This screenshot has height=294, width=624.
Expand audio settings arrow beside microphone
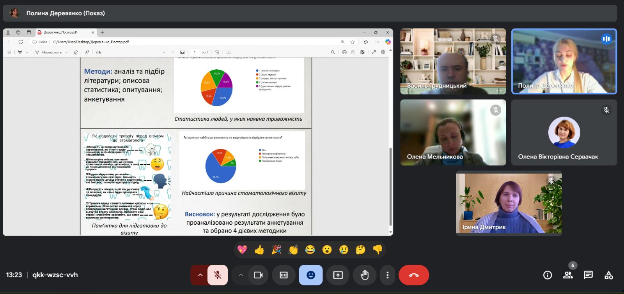point(200,275)
